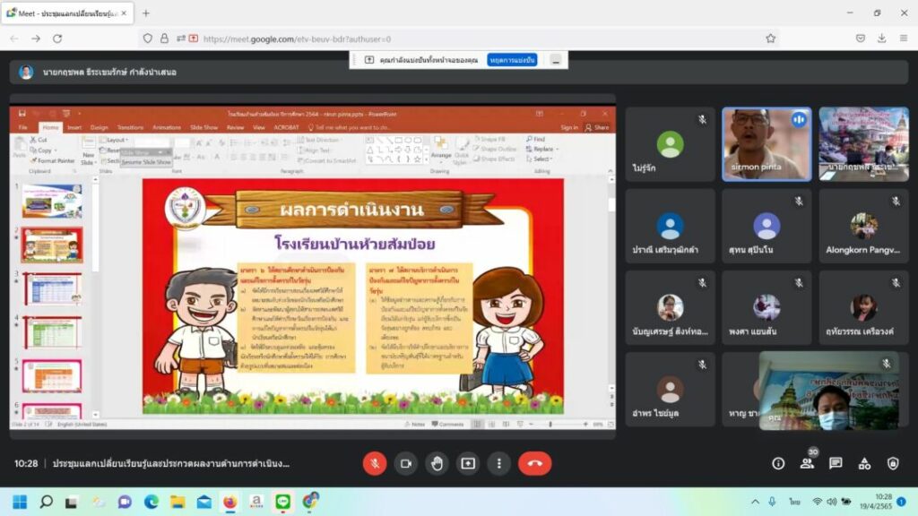Screen dimensions: 918x516
Task: Click zoom in plus on PowerPoint status bar
Action: point(585,424)
